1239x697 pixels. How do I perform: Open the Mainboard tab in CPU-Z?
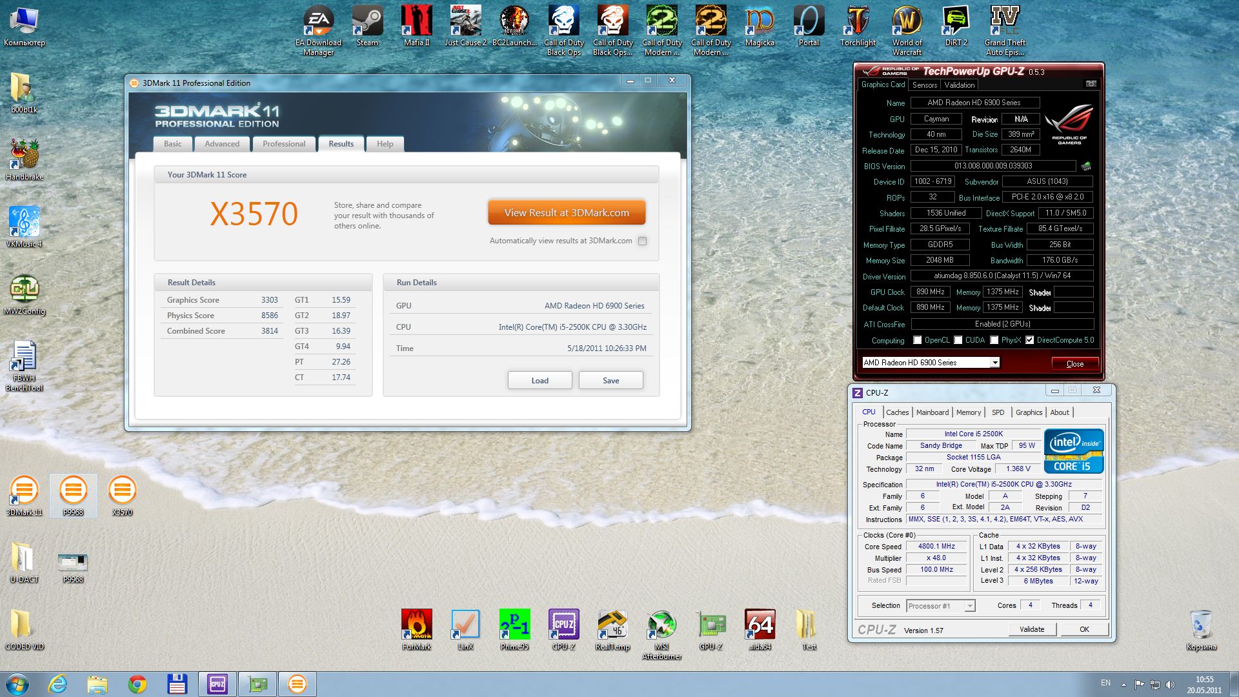[932, 412]
